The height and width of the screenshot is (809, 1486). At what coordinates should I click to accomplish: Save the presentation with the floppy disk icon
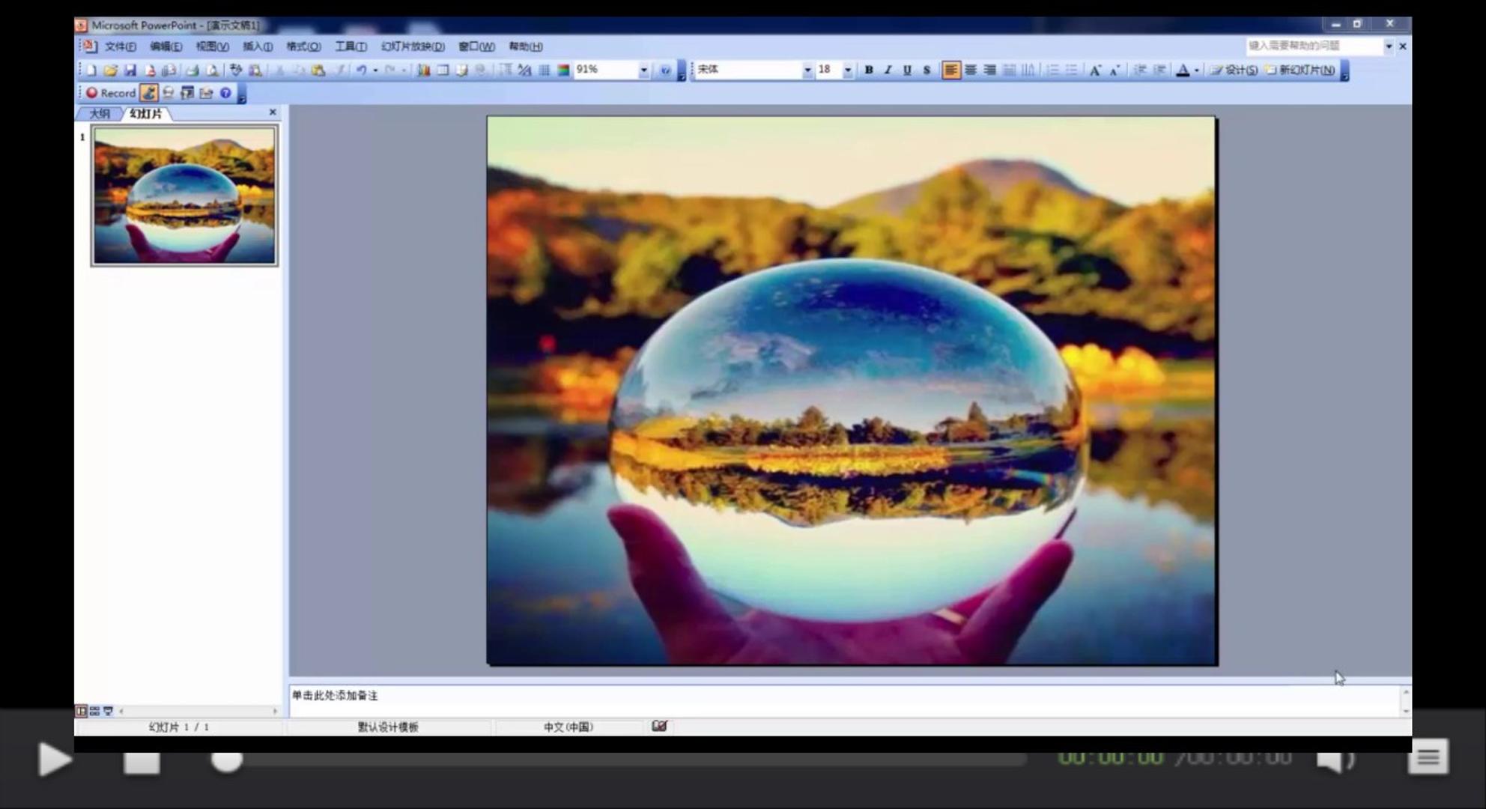click(x=130, y=70)
